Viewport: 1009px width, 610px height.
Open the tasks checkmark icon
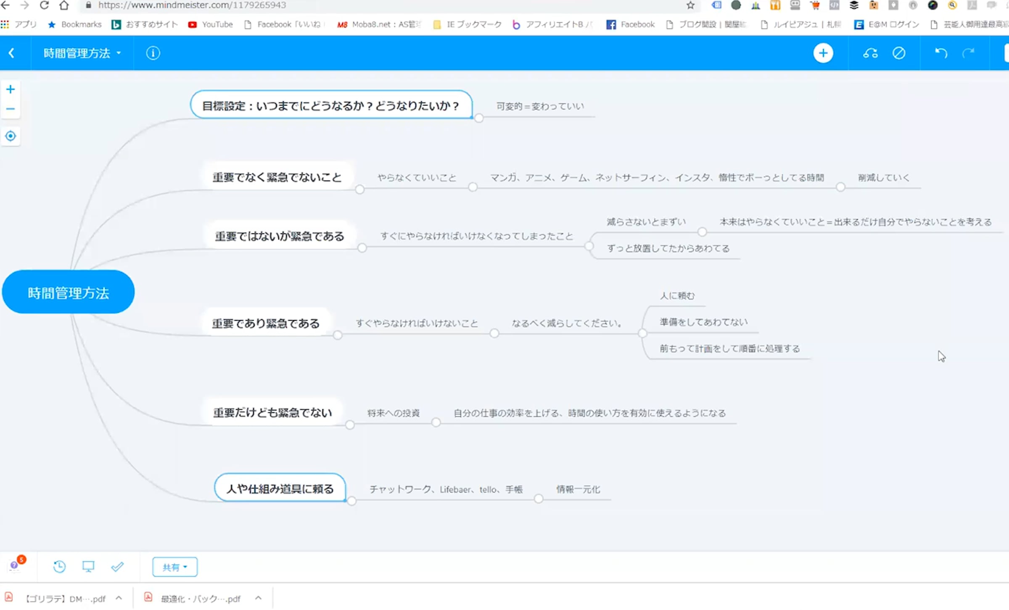click(x=117, y=567)
